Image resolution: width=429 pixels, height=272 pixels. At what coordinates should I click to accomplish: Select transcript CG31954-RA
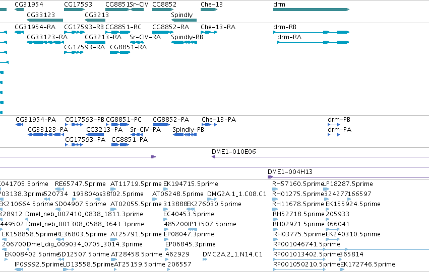(x=19, y=32)
